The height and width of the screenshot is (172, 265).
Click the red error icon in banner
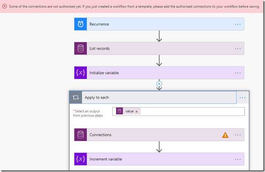(5, 7)
